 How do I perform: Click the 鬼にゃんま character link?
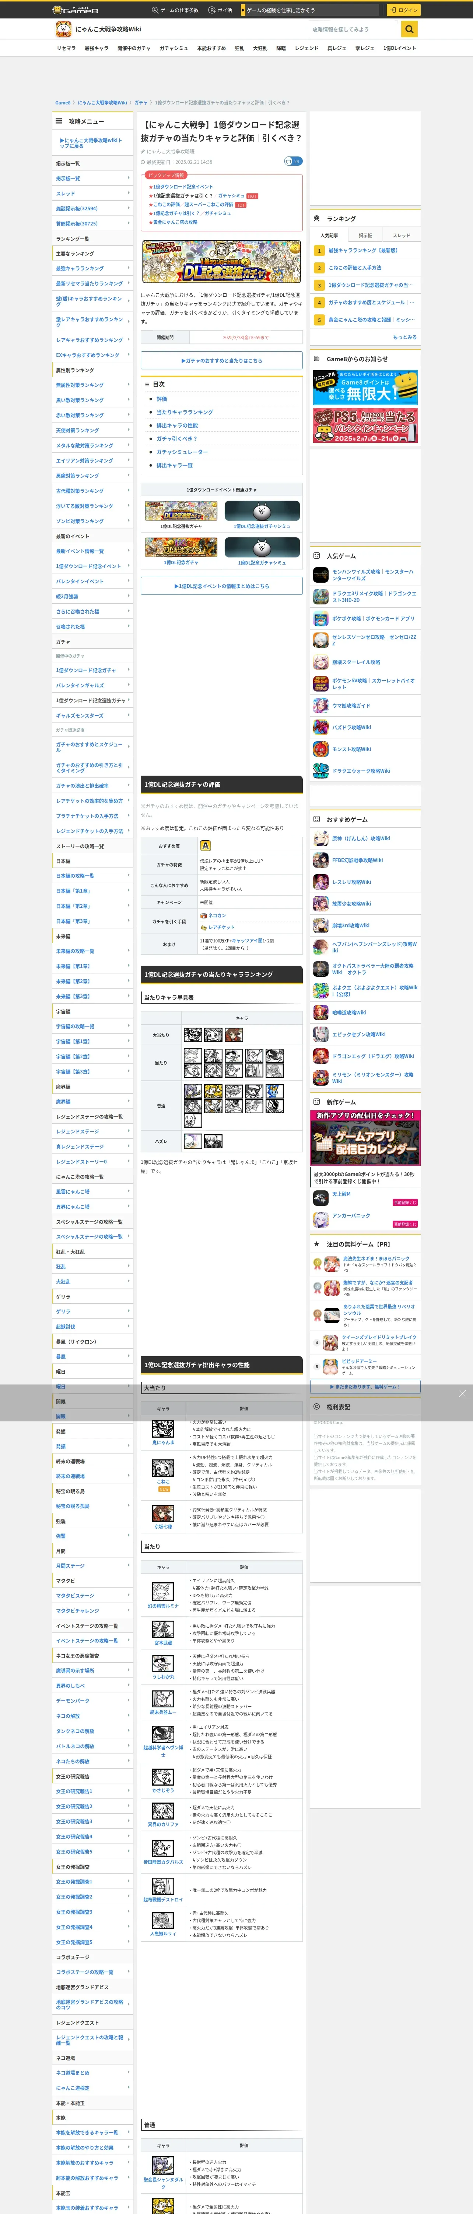click(x=163, y=1443)
